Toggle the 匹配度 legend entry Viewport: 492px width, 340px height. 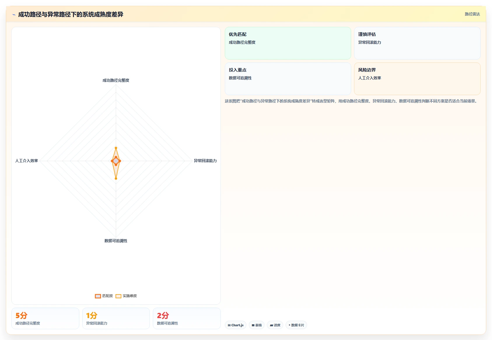click(x=104, y=296)
